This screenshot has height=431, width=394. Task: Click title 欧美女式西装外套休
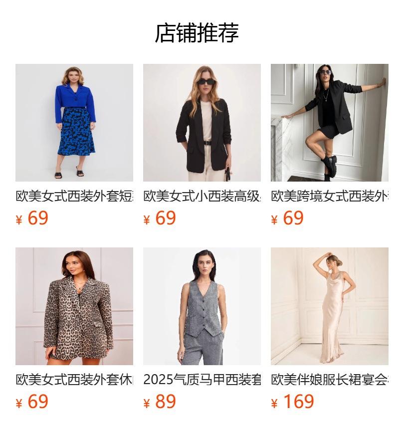tap(74, 380)
